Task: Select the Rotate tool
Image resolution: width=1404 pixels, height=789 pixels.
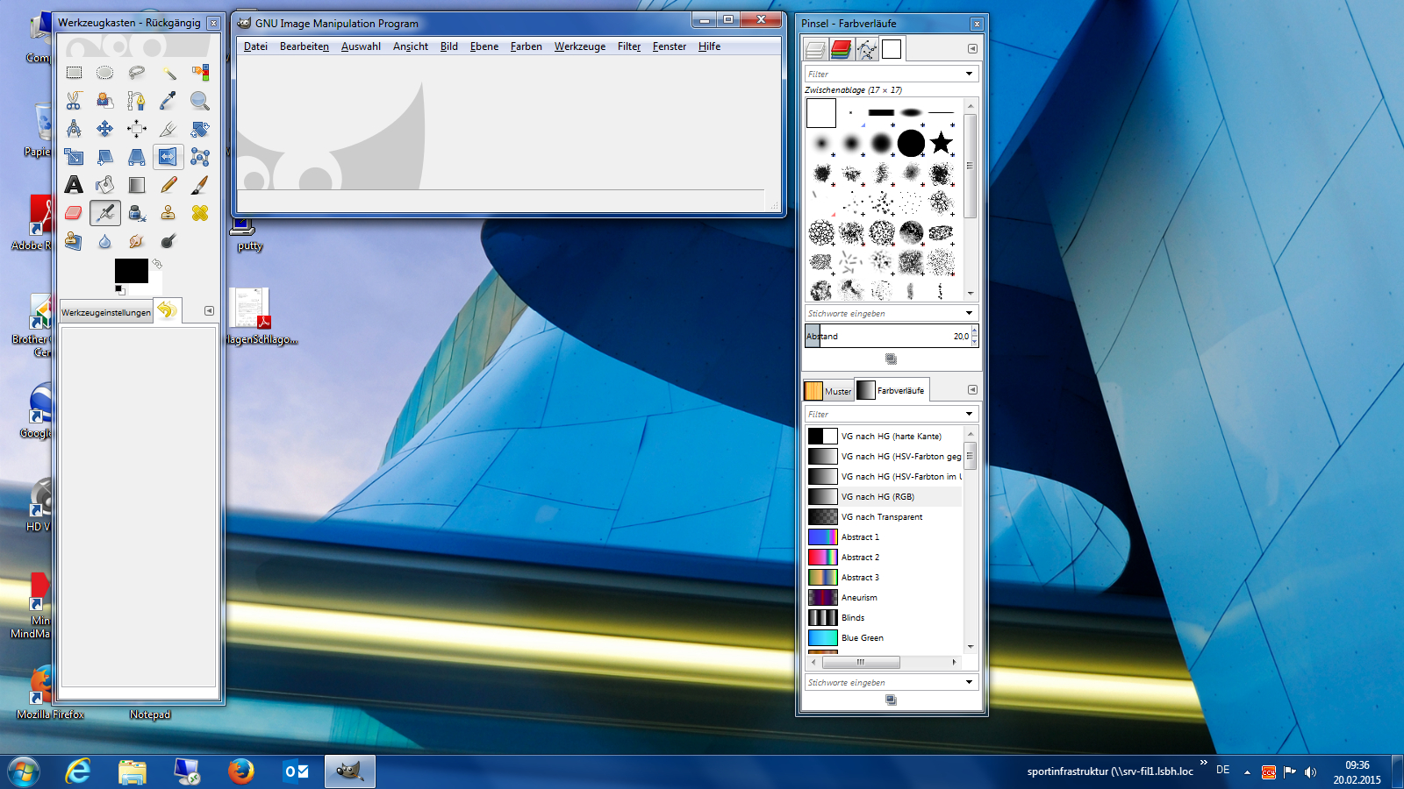Action: 200,129
